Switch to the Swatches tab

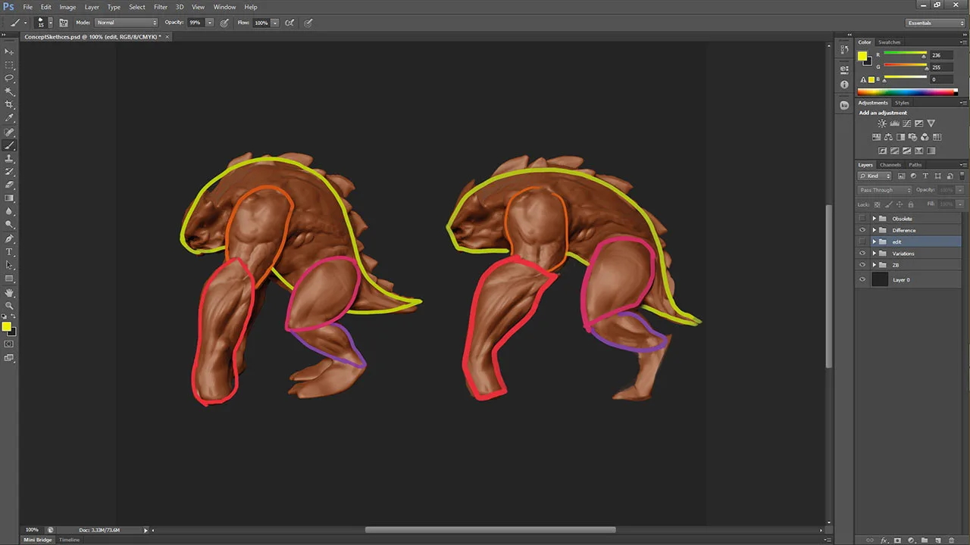click(x=890, y=42)
